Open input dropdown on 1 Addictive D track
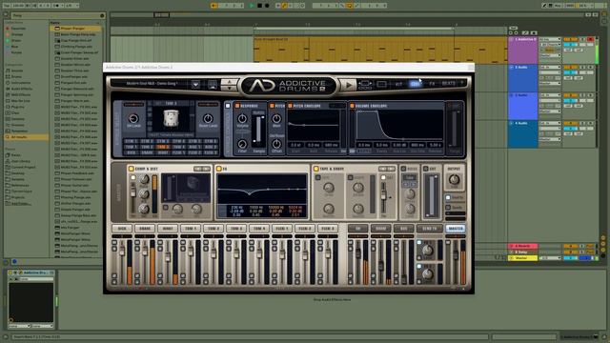The image size is (610, 343). (550, 39)
